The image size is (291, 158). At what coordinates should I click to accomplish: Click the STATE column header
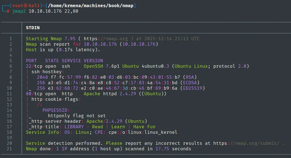[x=52, y=61]
